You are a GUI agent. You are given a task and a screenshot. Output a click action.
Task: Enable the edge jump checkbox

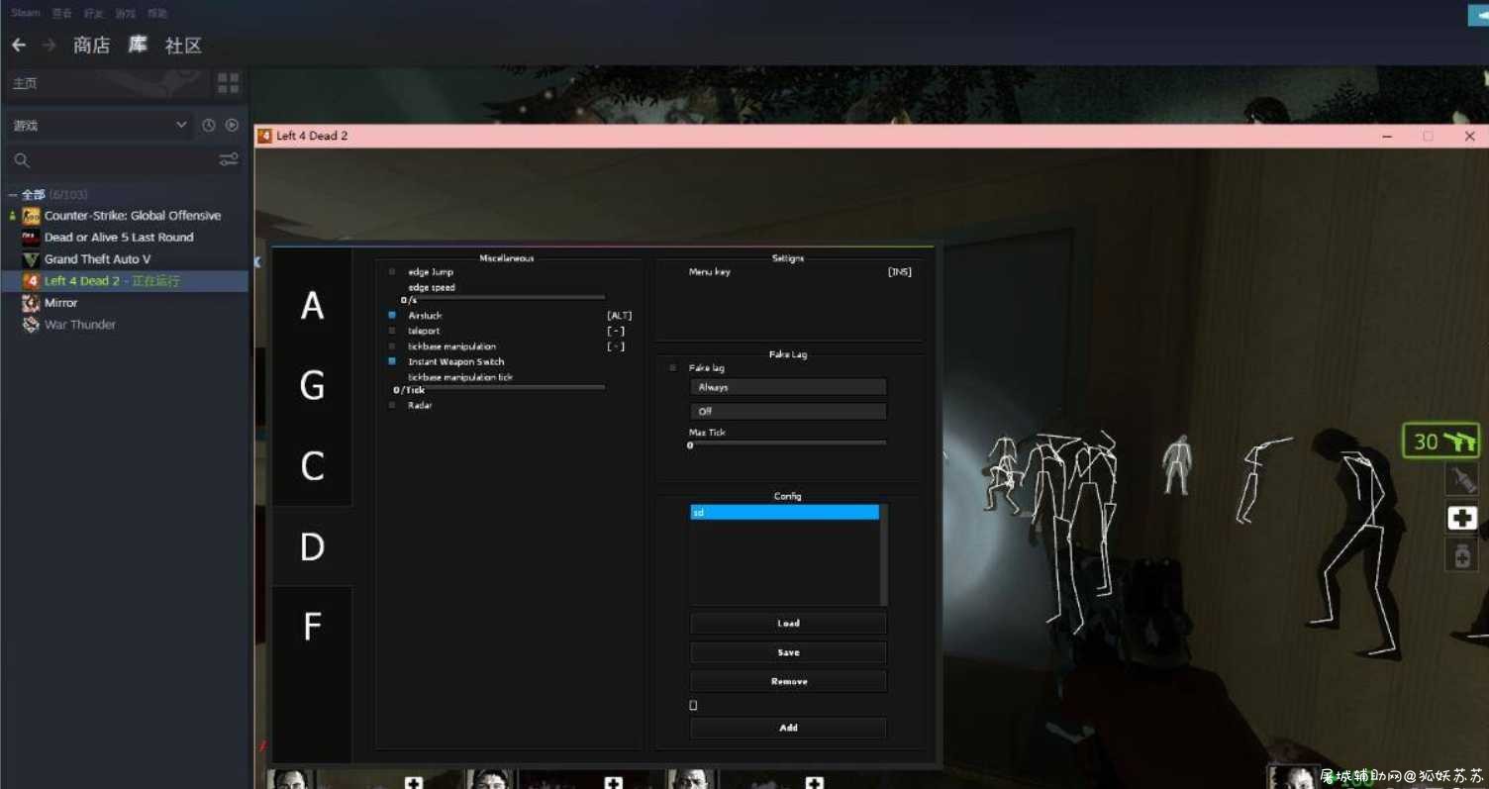[x=392, y=271]
